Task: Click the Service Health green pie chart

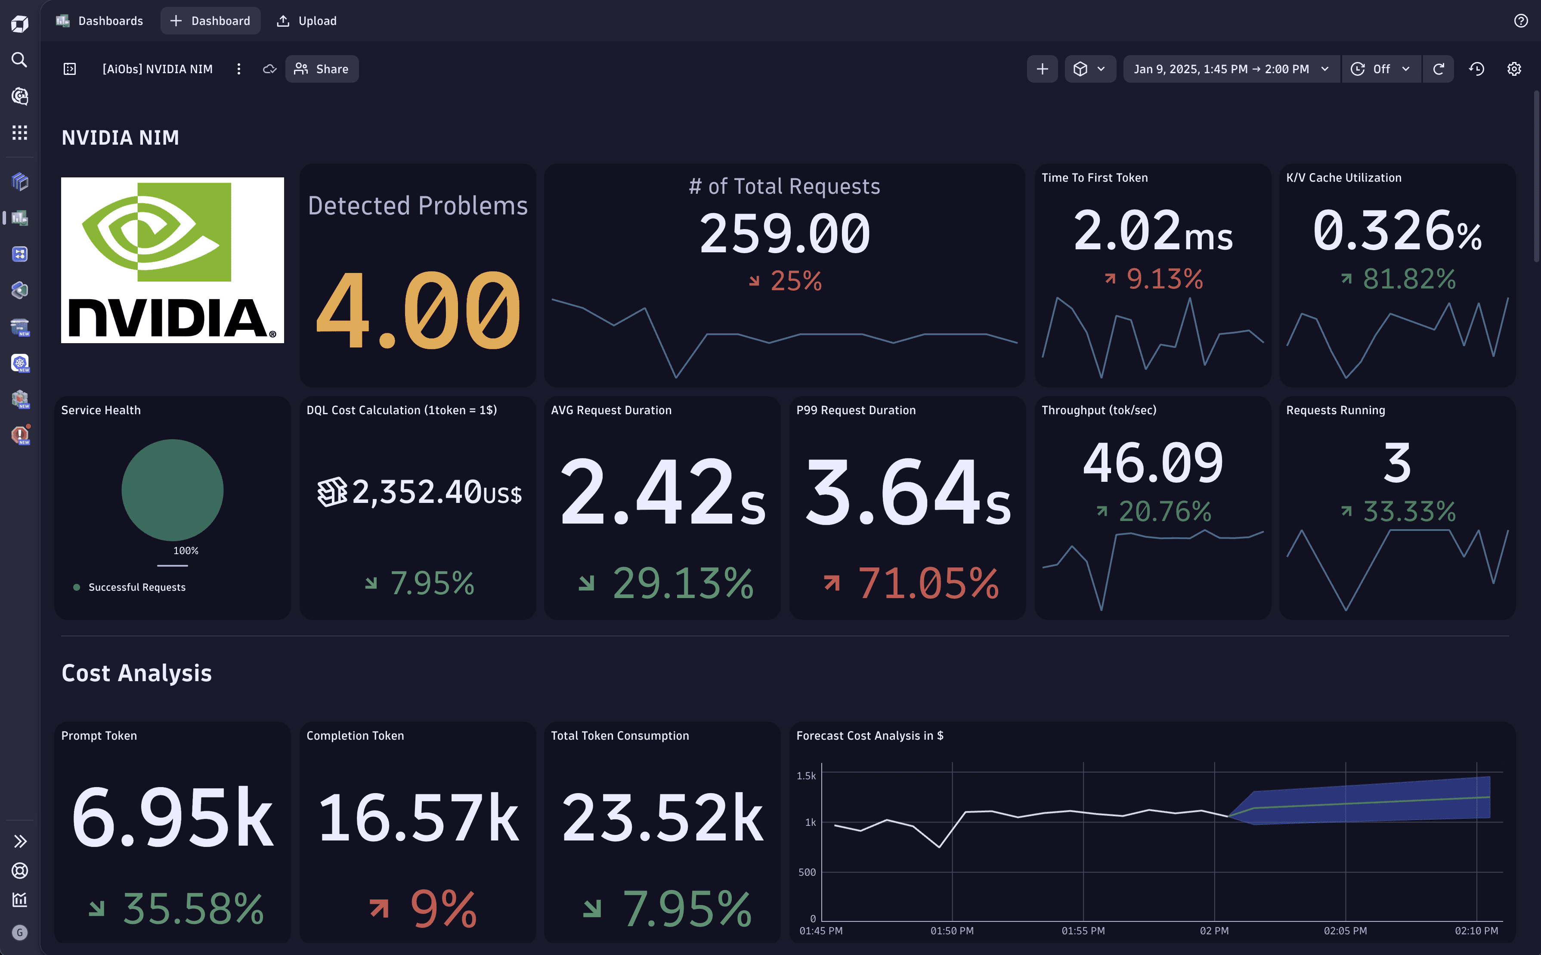Action: pos(172,490)
